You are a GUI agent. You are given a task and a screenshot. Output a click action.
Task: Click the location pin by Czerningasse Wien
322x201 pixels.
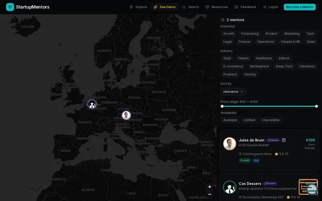click(240, 154)
